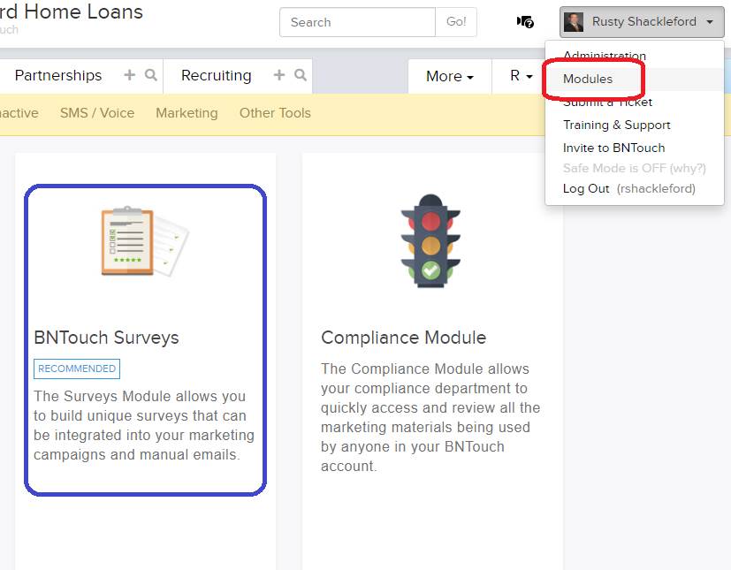Image resolution: width=731 pixels, height=570 pixels.
Task: Open the BNTouch Surveys module title
Action: 106,338
